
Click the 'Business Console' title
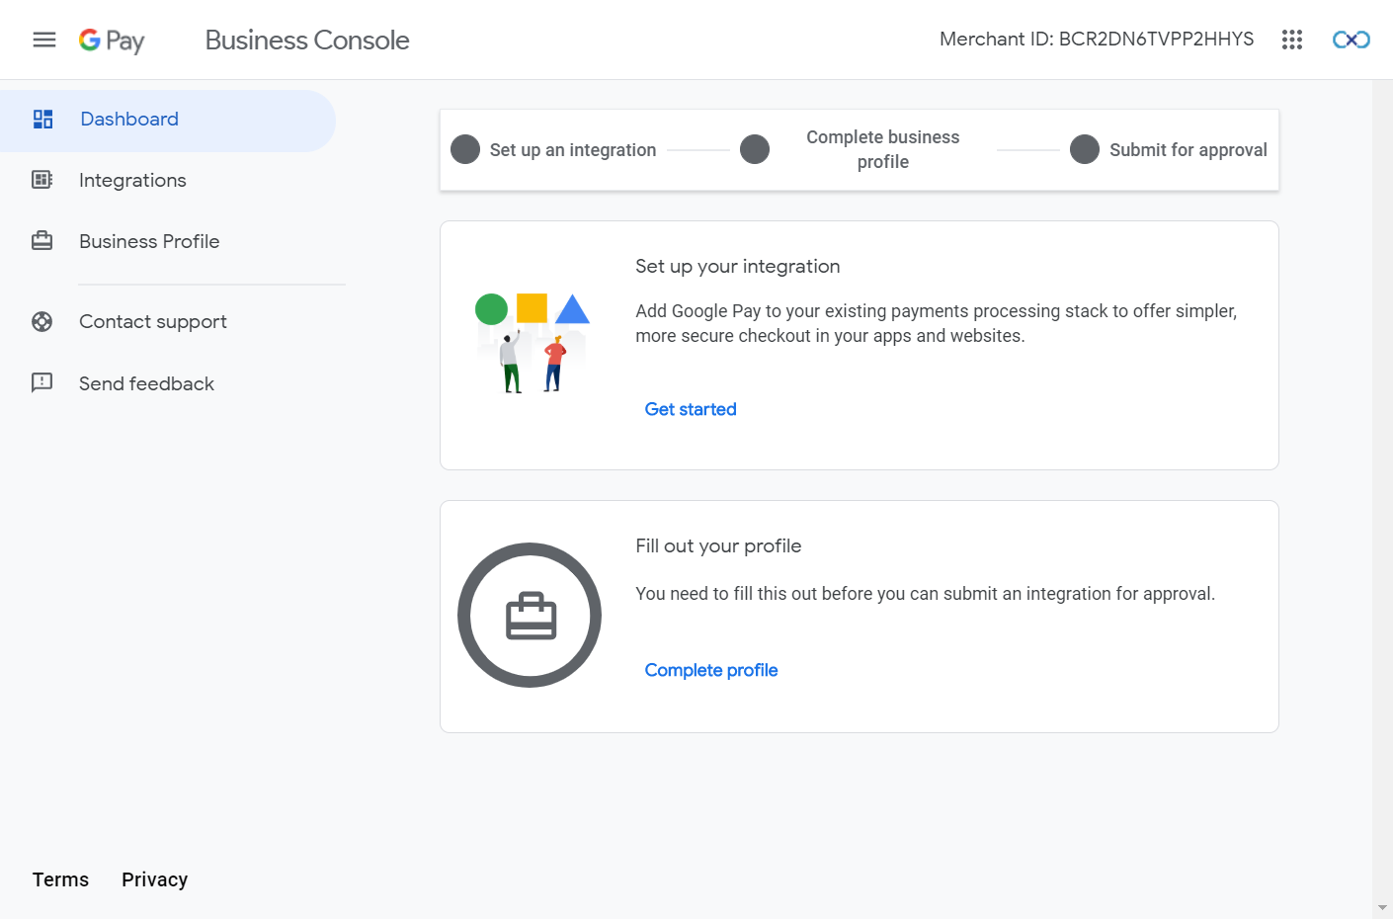point(307,41)
